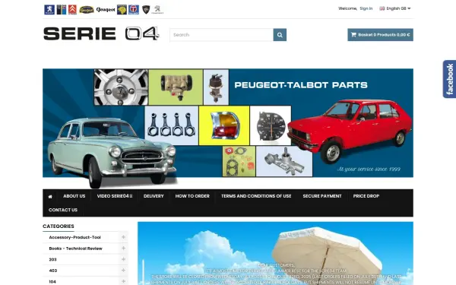Click the summer umbrella announcement slide
This screenshot has width=456, height=285.
coord(275,253)
